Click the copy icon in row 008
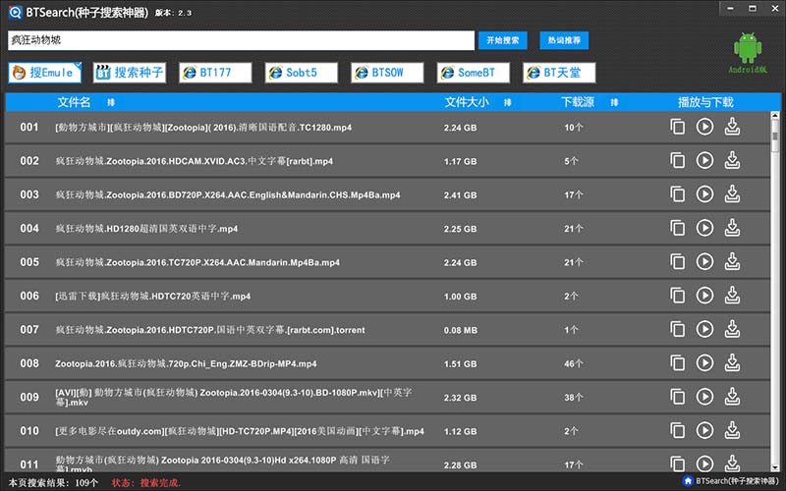Image resolution: width=786 pixels, height=491 pixels. [x=677, y=362]
